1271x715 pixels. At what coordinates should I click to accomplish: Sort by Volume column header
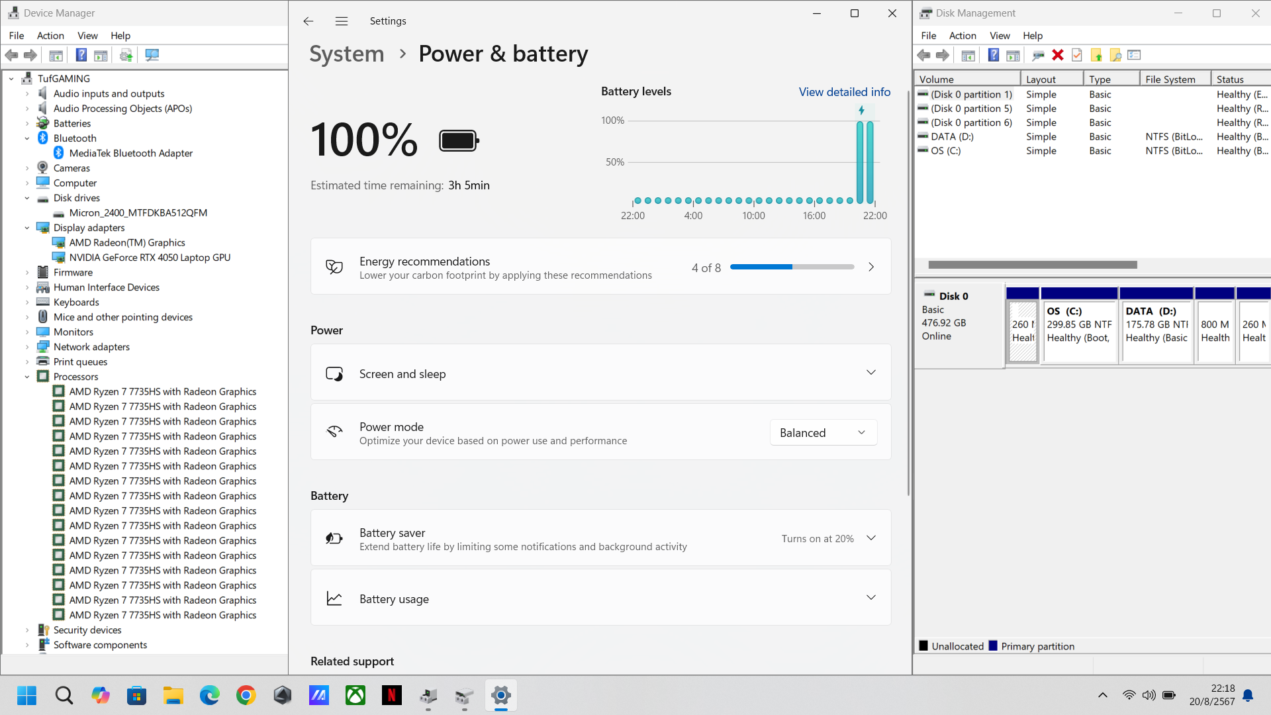click(967, 79)
